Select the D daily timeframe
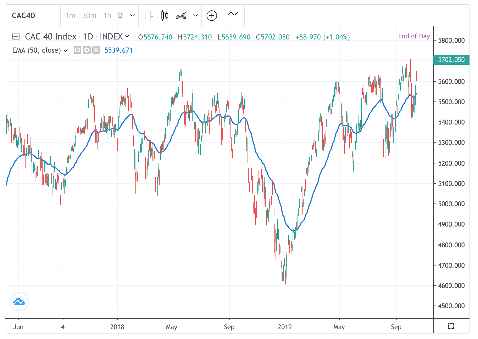 point(120,16)
